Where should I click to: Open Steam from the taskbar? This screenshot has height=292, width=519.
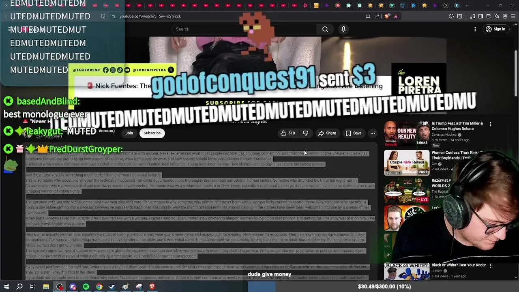pyautogui.click(x=112, y=287)
